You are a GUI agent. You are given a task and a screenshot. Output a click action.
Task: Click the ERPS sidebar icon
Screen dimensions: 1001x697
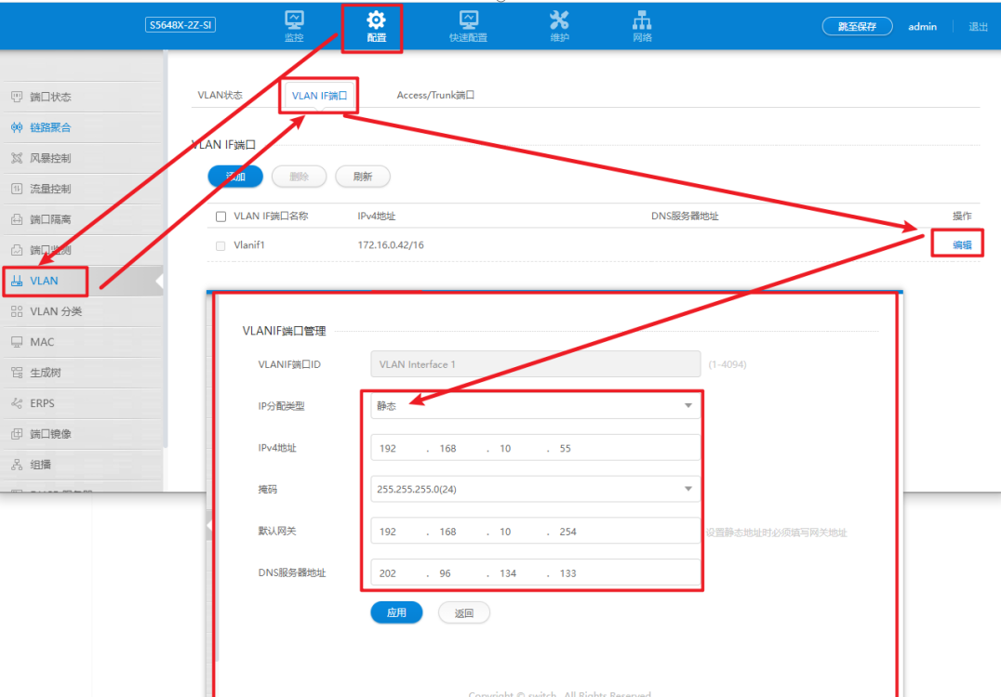[18, 403]
